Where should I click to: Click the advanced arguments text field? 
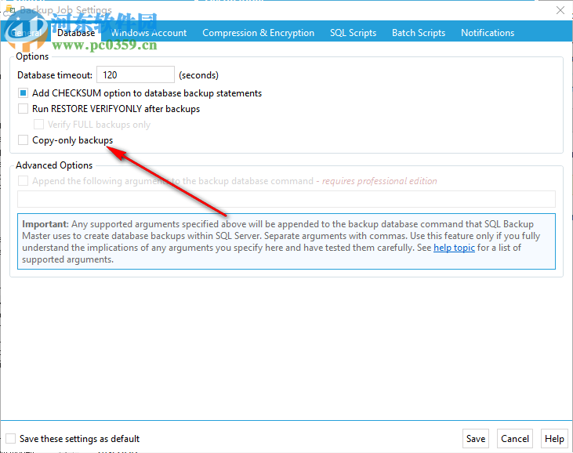pos(286,199)
